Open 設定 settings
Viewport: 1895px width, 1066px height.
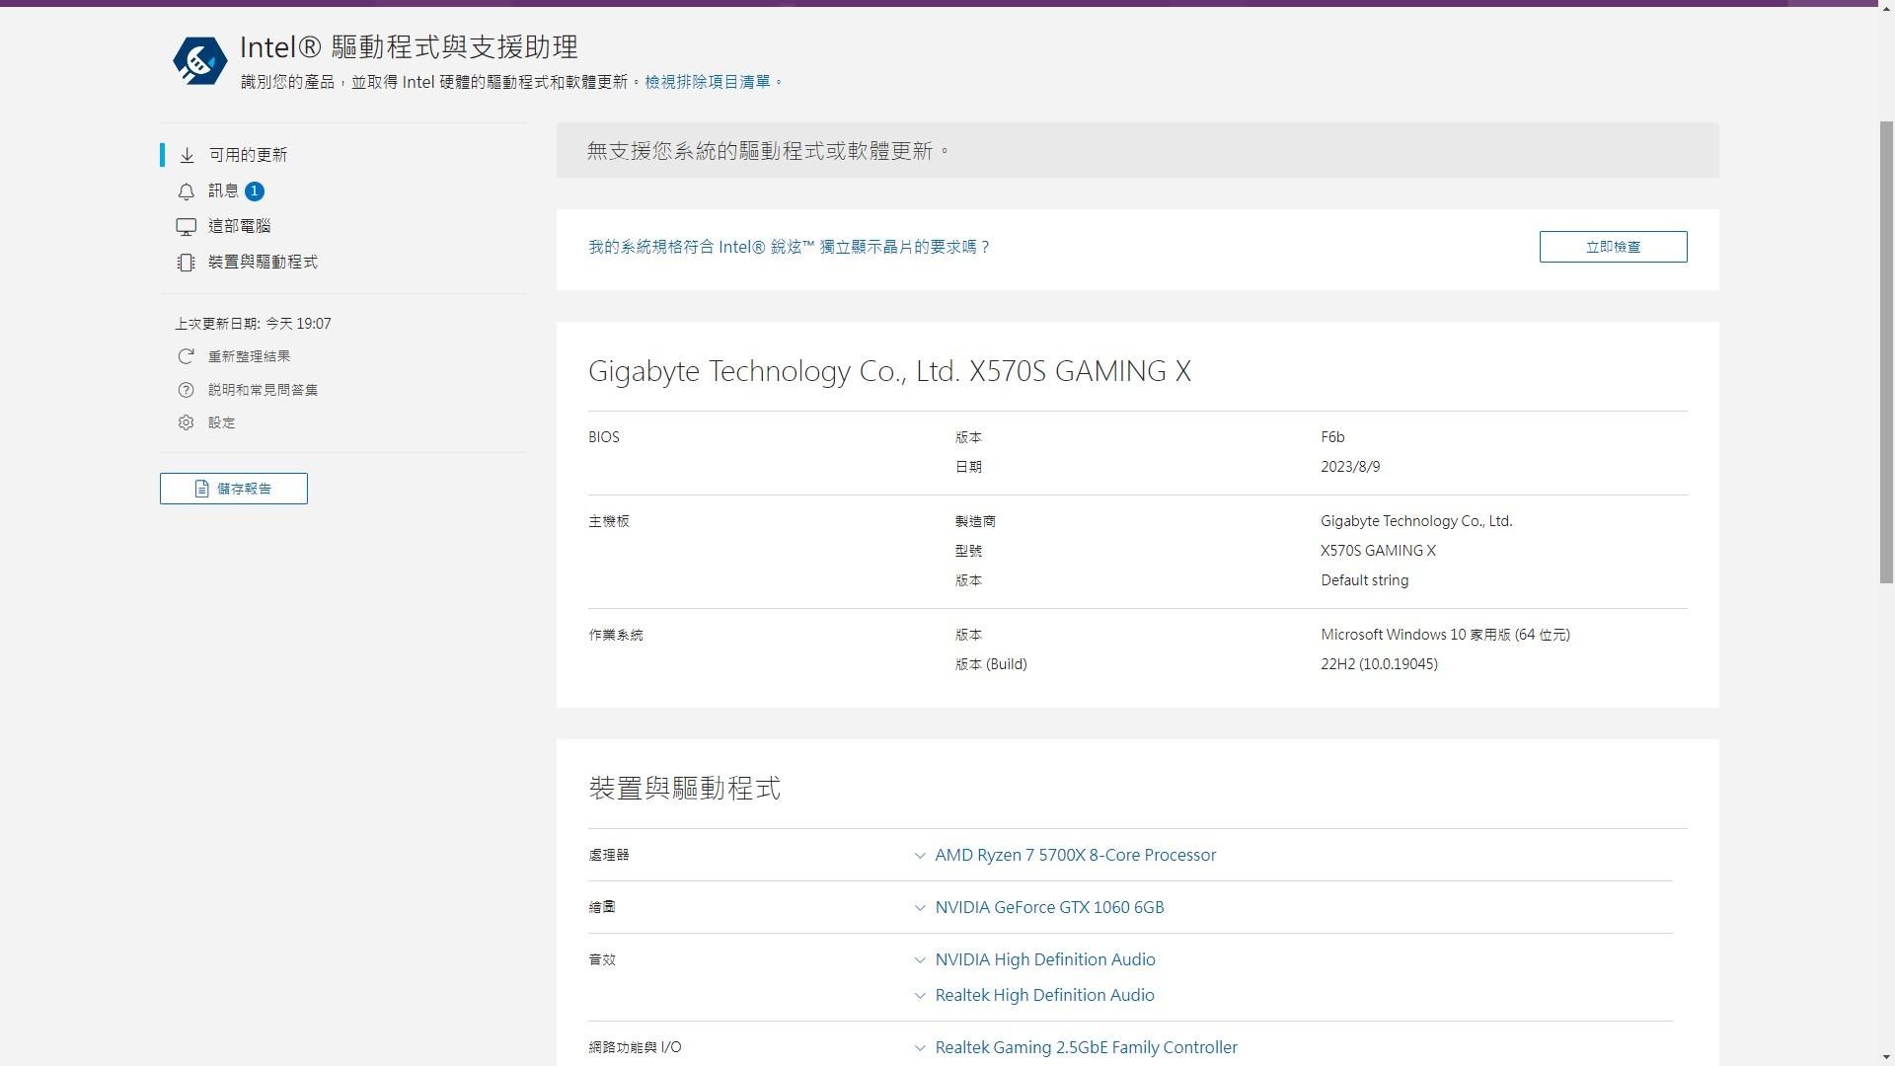[221, 422]
